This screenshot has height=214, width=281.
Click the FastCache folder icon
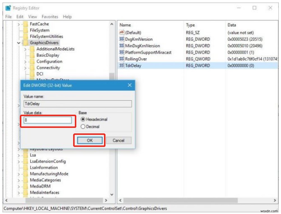26,24
